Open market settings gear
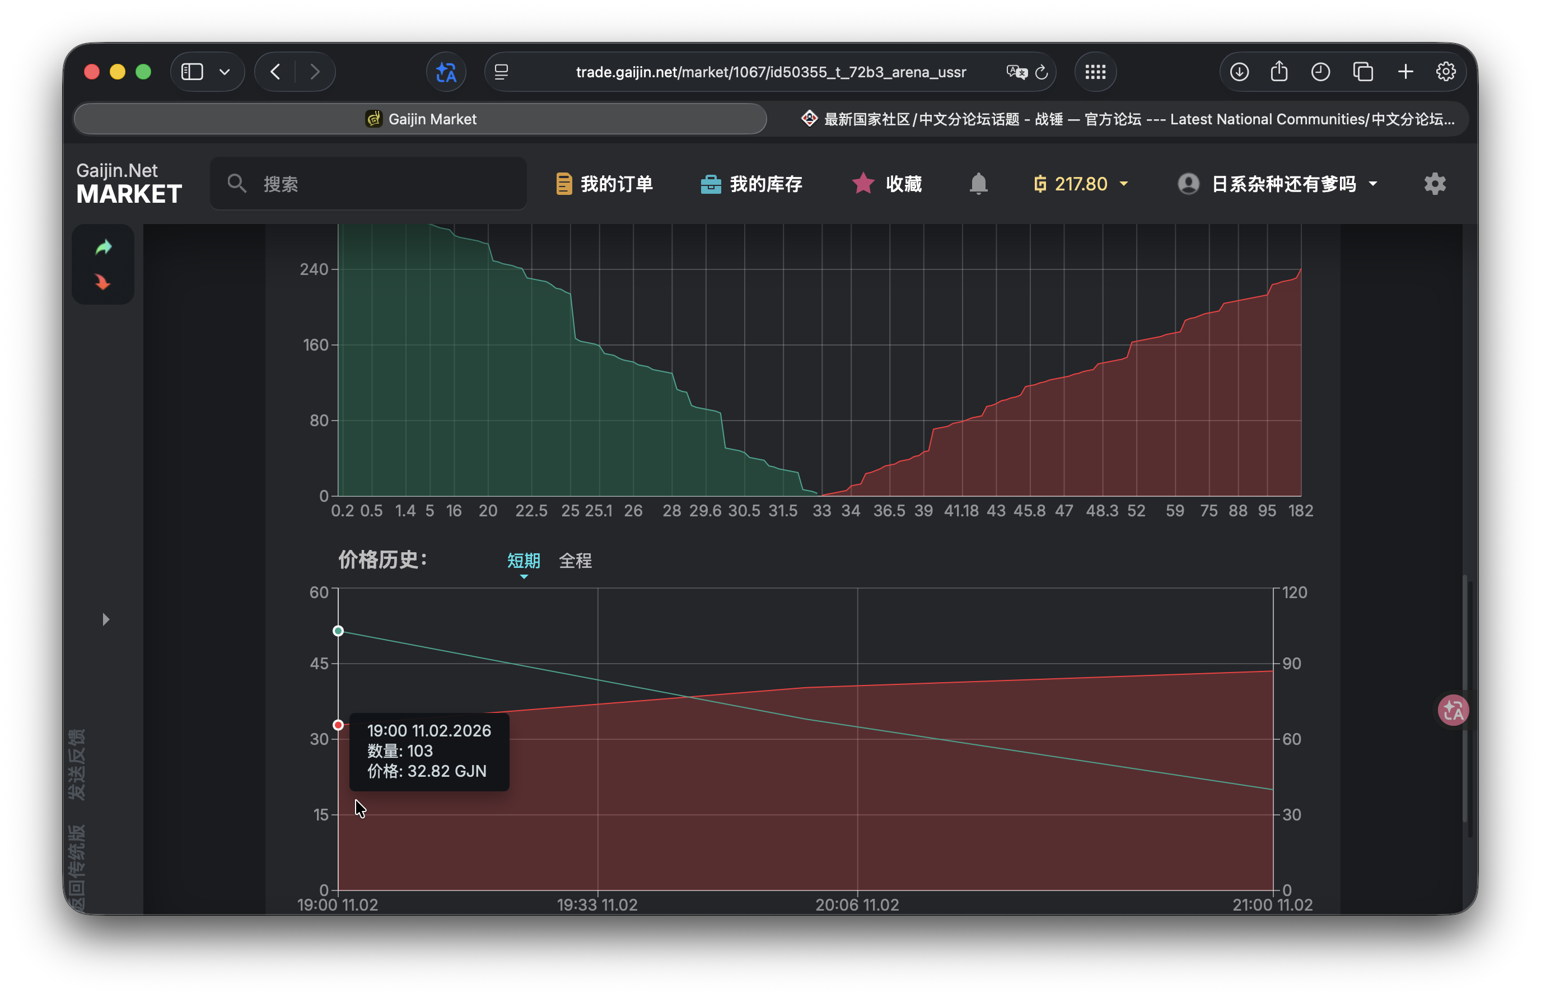 [x=1434, y=184]
